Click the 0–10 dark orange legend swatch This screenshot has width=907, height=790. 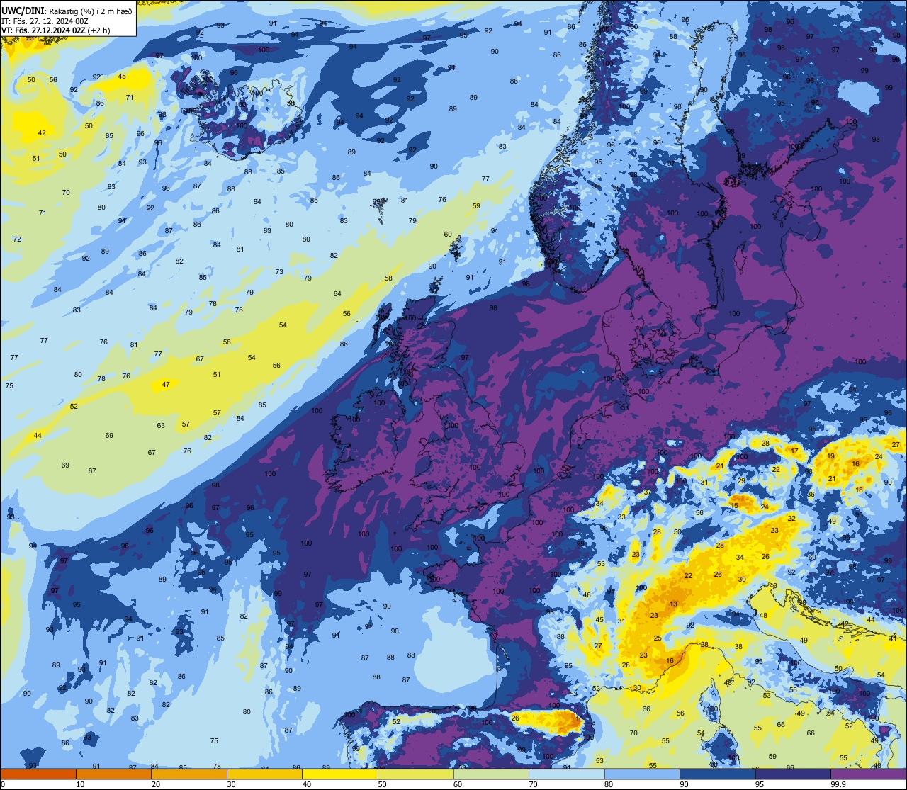[38, 774]
